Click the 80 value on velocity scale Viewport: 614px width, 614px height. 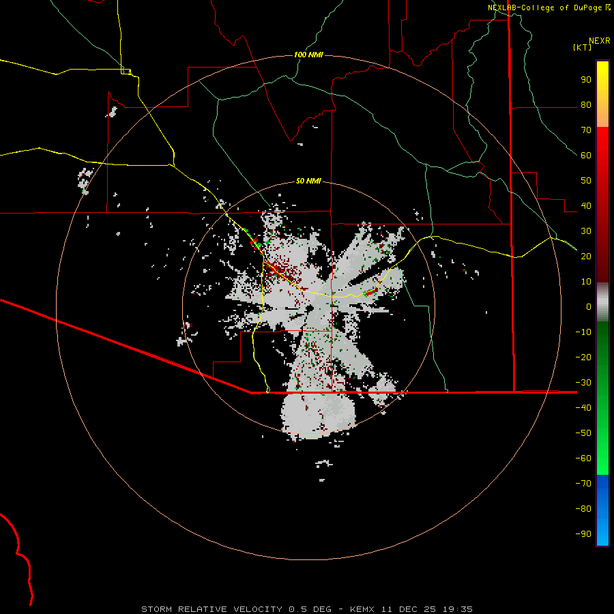586,105
